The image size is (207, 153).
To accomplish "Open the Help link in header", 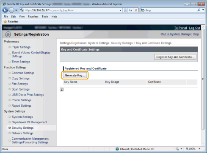I will tap(196, 34).
